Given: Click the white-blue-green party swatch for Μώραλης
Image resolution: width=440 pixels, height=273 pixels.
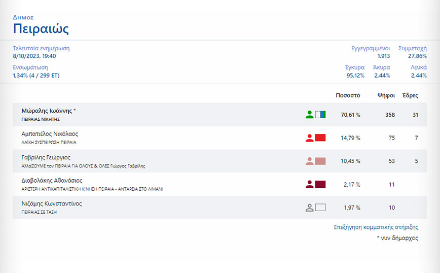Looking at the screenshot, I should [x=320, y=115].
